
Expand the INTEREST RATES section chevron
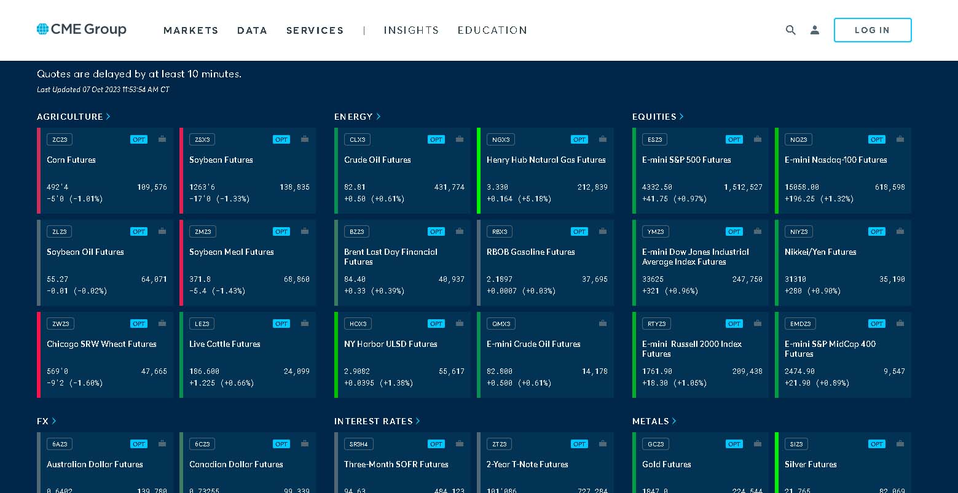[x=418, y=421]
